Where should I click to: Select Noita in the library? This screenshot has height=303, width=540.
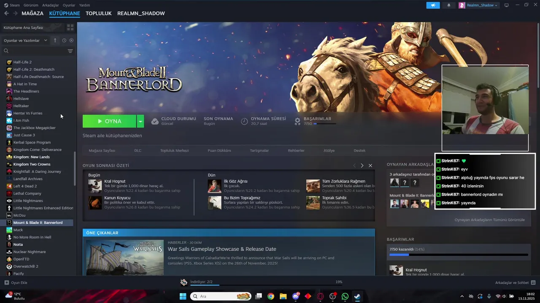[x=18, y=245]
